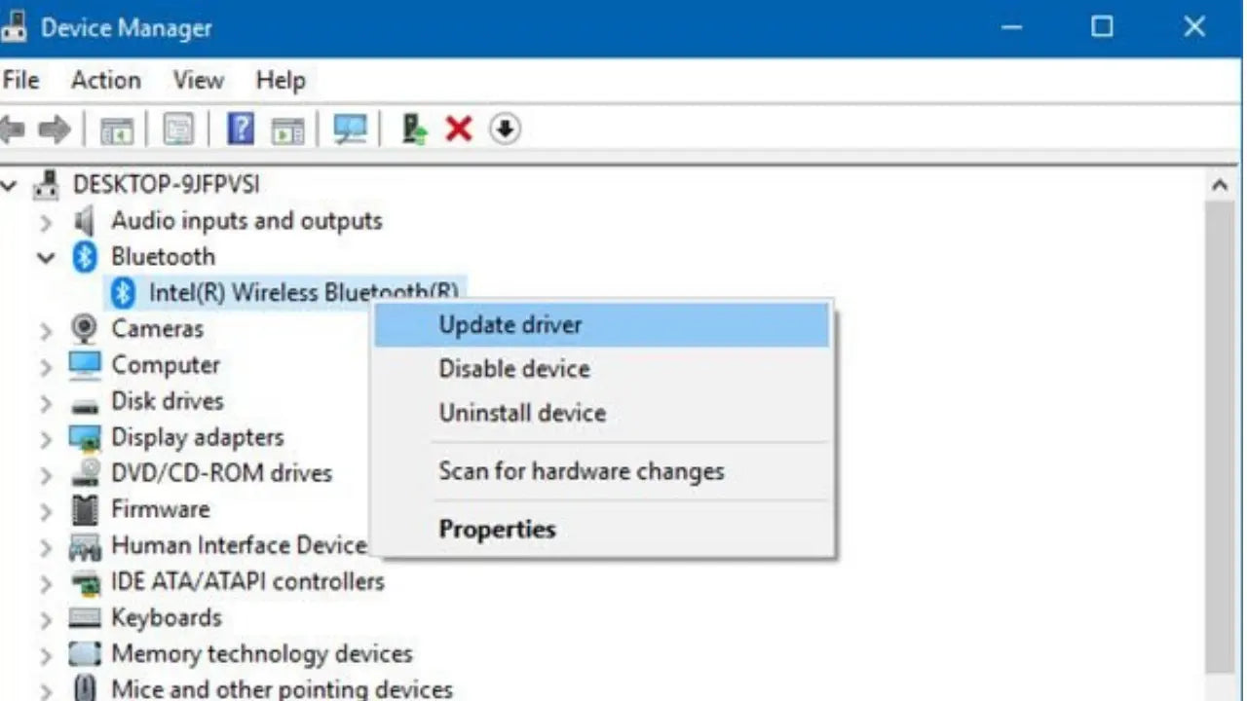1247x701 pixels.
Task: Collapse the Bluetooth category
Action: (45, 258)
